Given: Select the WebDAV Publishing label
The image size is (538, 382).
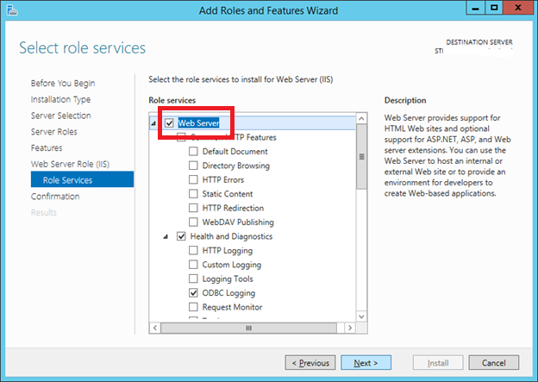Looking at the screenshot, I should tap(238, 222).
